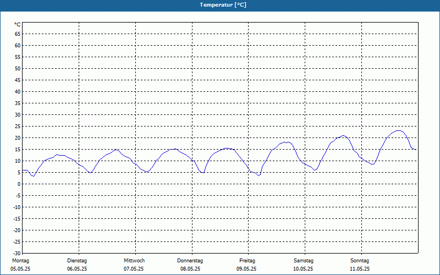Click the 25 value on the temperature axis
Screen dimensions: 440x275
[x=18, y=127]
